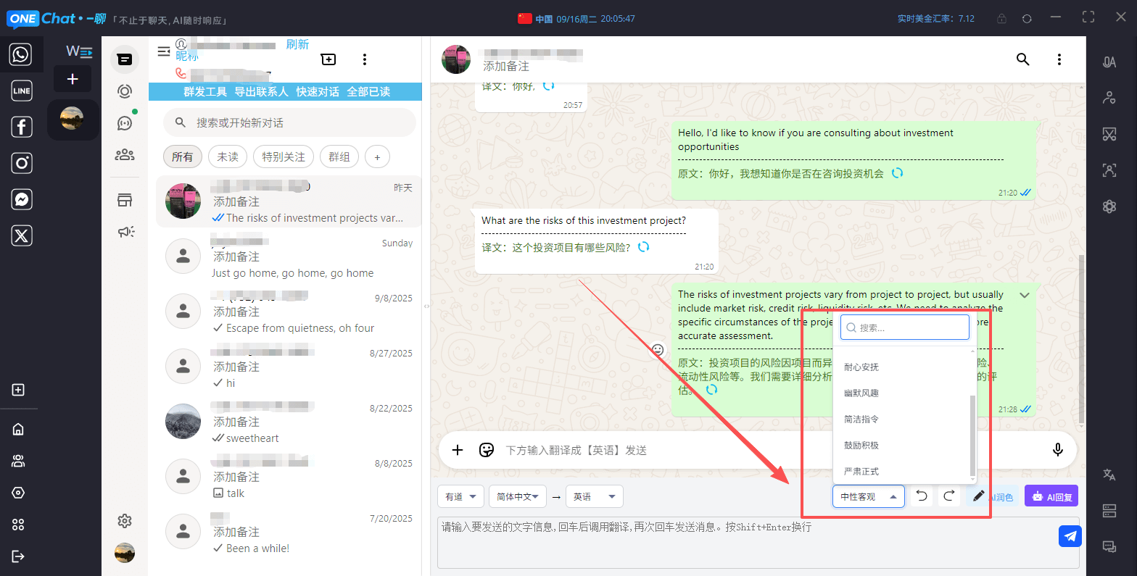This screenshot has height=576, width=1137.
Task: Open chat list three-dot menu
Action: click(365, 59)
